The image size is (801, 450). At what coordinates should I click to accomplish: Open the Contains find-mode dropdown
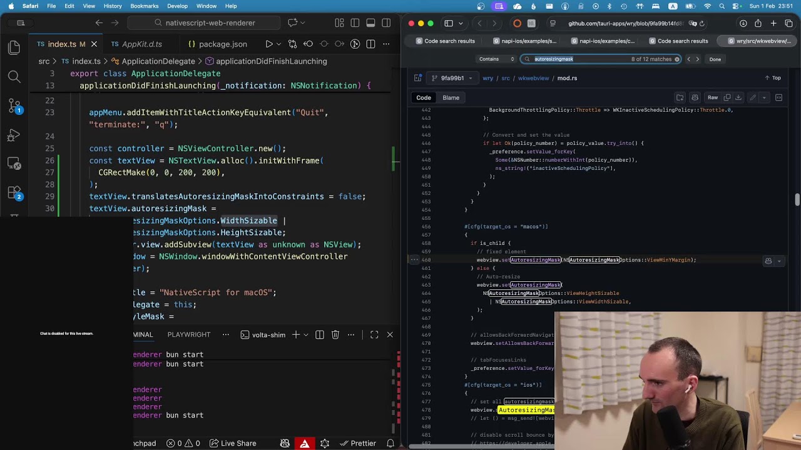click(x=496, y=59)
